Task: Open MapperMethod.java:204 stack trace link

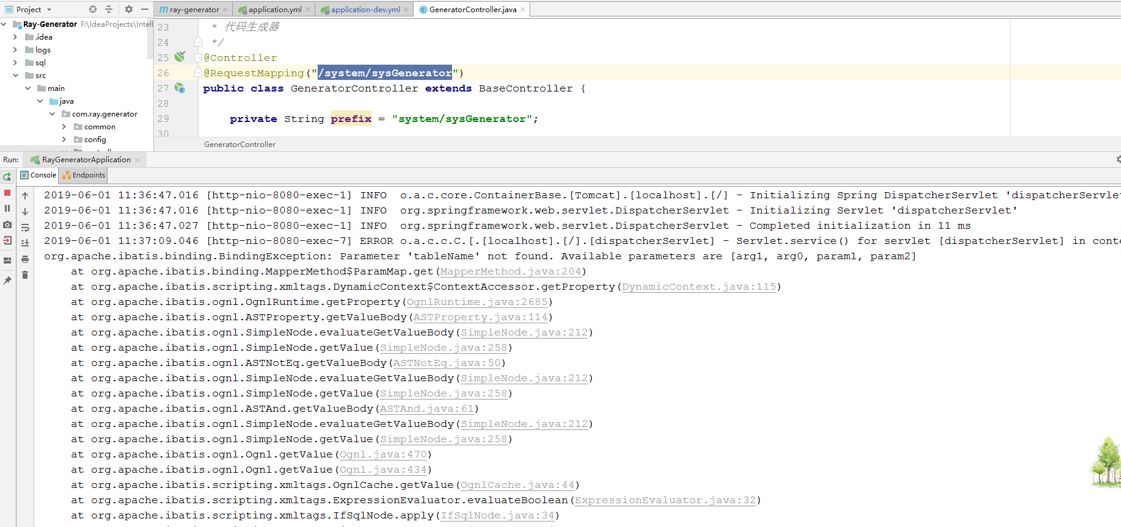Action: (511, 271)
